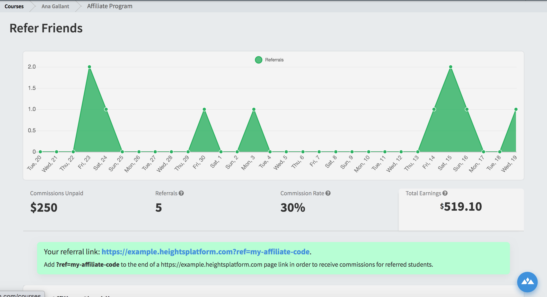Open Ana Gallant breadcrumb
Viewport: 547px width, 297px height.
tap(55, 6)
